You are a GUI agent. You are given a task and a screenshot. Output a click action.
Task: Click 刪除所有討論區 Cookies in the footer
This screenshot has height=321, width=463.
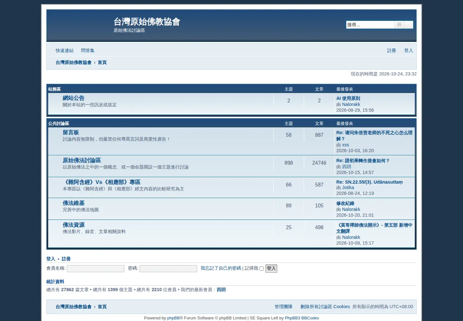[x=325, y=307]
